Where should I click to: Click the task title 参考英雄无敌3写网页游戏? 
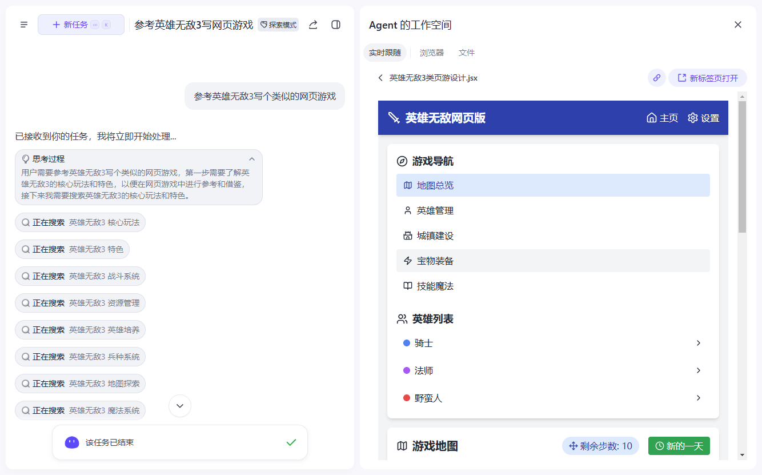tap(194, 25)
